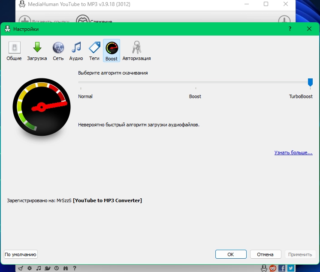320x272 pixels.
Task: Click the music note icon in bottom toolbar
Action: point(39,268)
